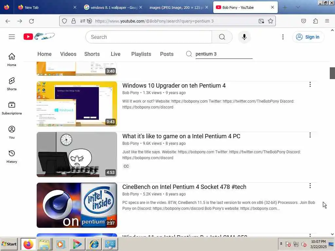The height and width of the screenshot is (251, 335).
Task: Open the channel Home tab
Action: pos(44,54)
